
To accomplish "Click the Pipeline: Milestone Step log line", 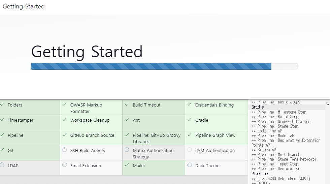I will point(279,112).
